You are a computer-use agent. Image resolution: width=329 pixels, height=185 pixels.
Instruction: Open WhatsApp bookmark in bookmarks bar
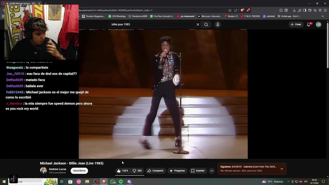[117, 16]
